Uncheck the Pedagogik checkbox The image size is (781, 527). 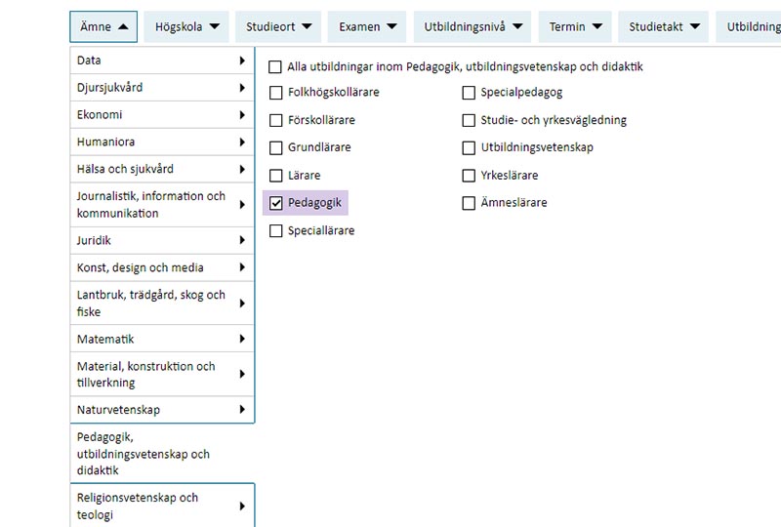(276, 203)
